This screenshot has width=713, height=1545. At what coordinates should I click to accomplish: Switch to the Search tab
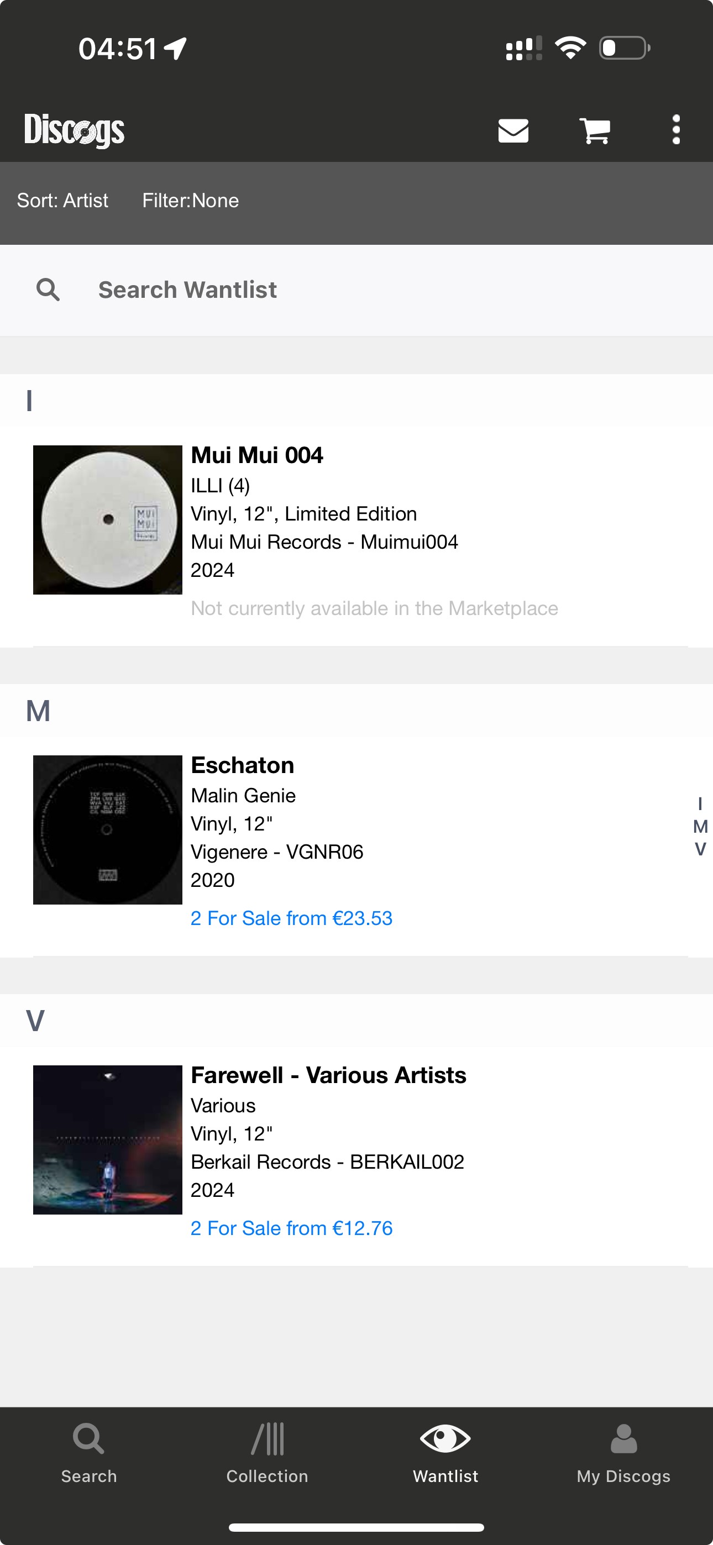pos(89,1453)
